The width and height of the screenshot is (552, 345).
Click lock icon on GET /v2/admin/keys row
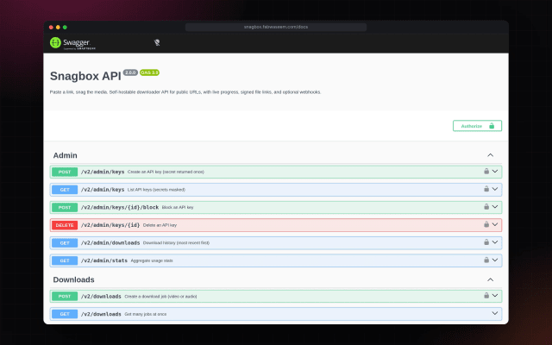pos(486,189)
